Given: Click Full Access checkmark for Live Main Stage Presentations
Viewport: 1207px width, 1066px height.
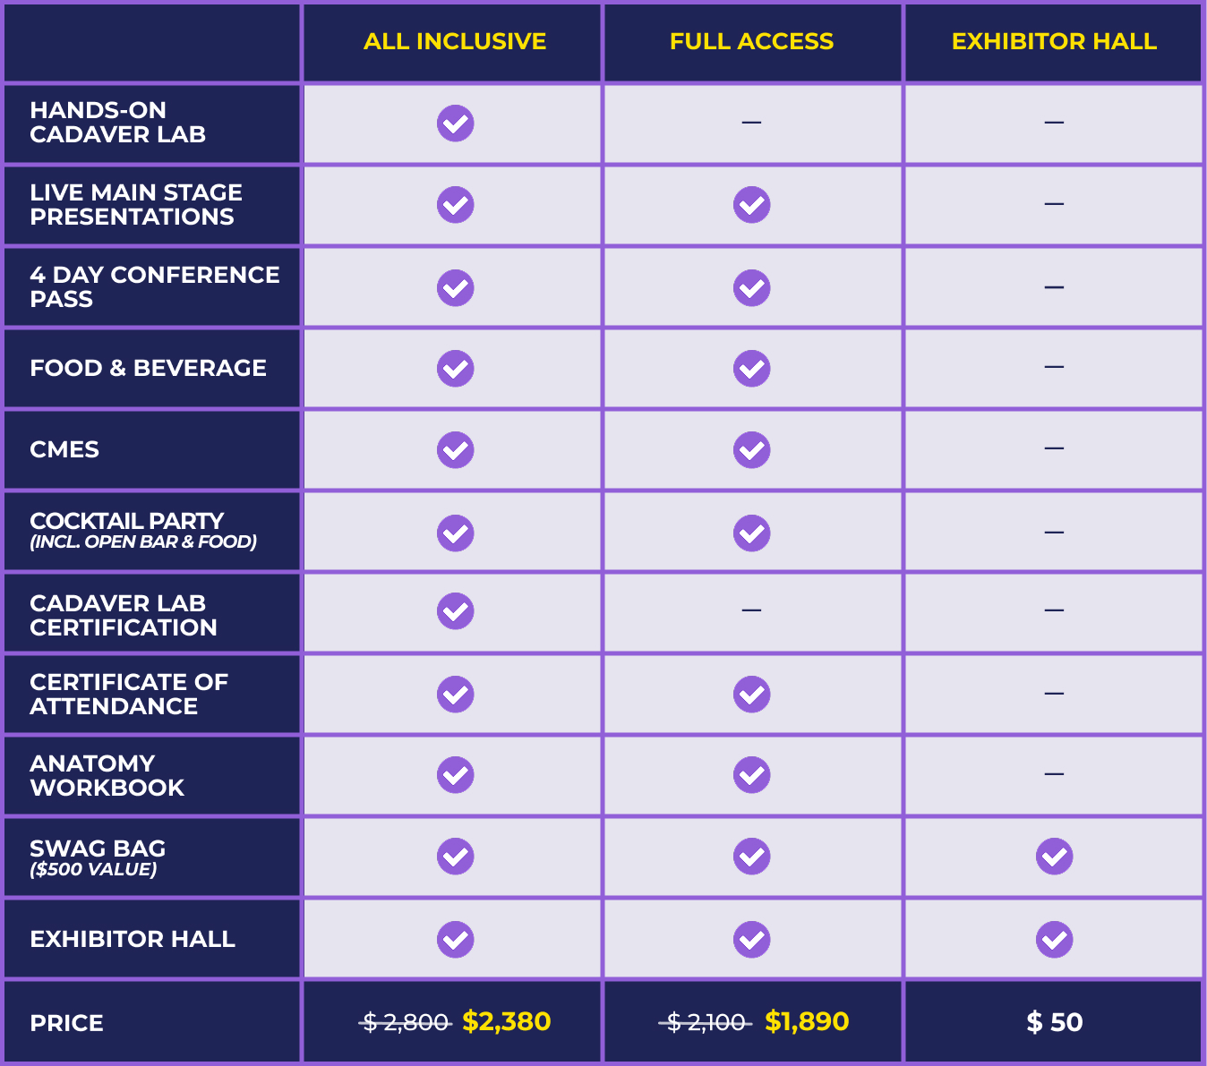Looking at the screenshot, I should click(x=752, y=205).
